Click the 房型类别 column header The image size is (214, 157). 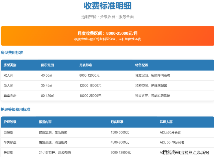(10, 65)
